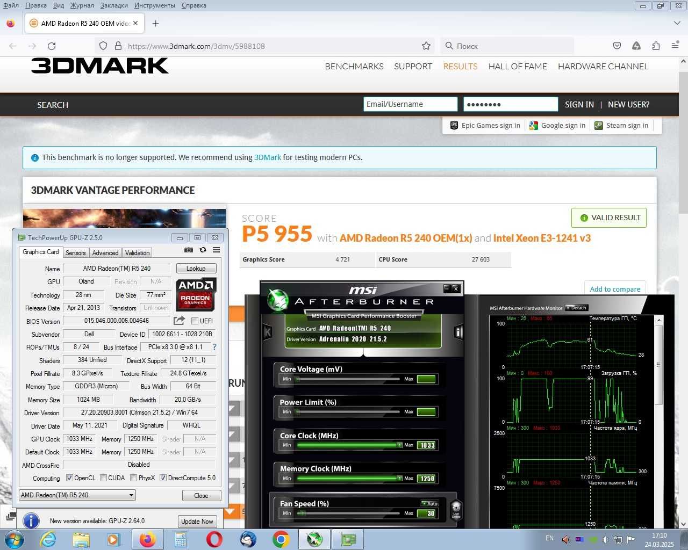The height and width of the screenshot is (550, 688).
Task: Toggle the DirectCompute 5.0 checkbox
Action: [x=163, y=478]
